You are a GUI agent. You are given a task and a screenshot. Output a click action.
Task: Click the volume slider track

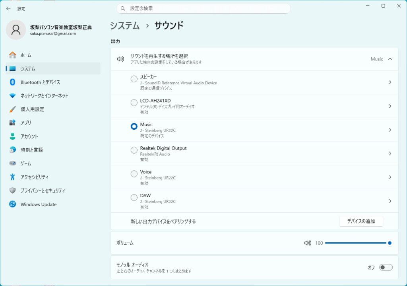coord(355,243)
